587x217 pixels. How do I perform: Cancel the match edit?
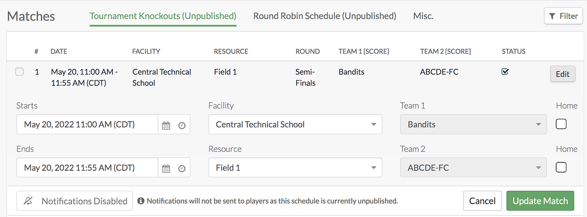(482, 201)
